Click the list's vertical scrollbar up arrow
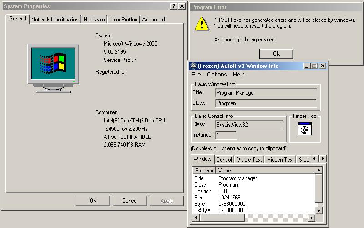The width and height of the screenshot is (364, 228). click(319, 170)
